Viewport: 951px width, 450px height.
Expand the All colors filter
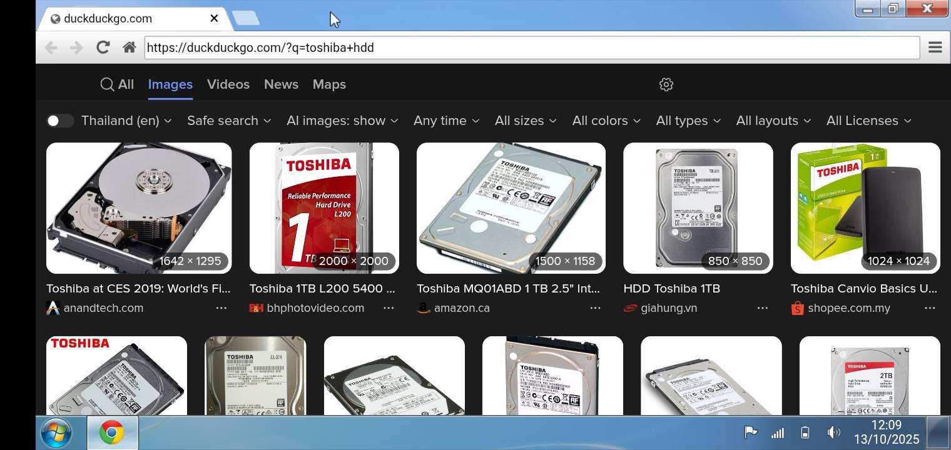point(606,121)
